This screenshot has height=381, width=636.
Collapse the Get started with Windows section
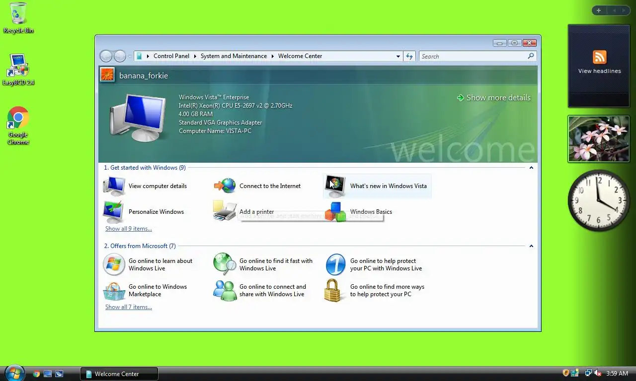[x=531, y=168]
